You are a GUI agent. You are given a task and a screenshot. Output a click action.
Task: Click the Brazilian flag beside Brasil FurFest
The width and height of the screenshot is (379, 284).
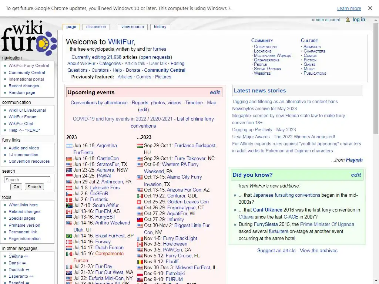tap(69, 236)
